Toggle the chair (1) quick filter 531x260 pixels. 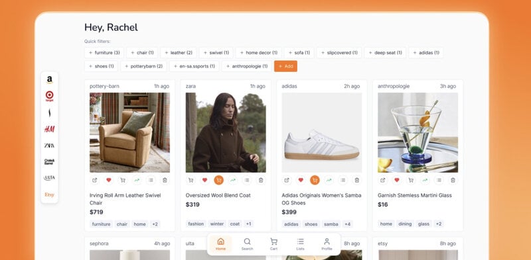pyautogui.click(x=142, y=53)
